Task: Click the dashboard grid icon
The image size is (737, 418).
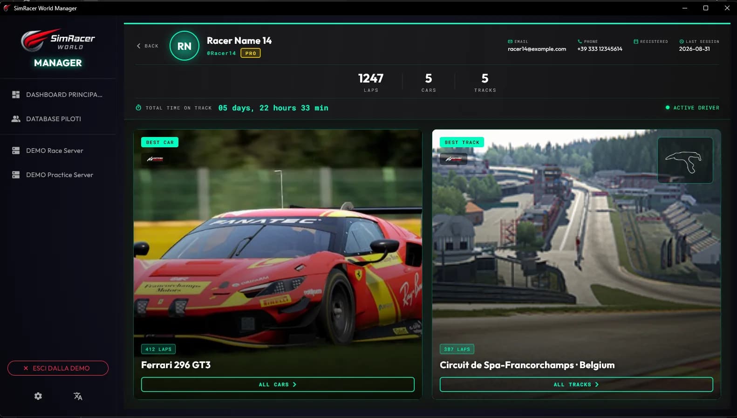Action: pos(16,95)
